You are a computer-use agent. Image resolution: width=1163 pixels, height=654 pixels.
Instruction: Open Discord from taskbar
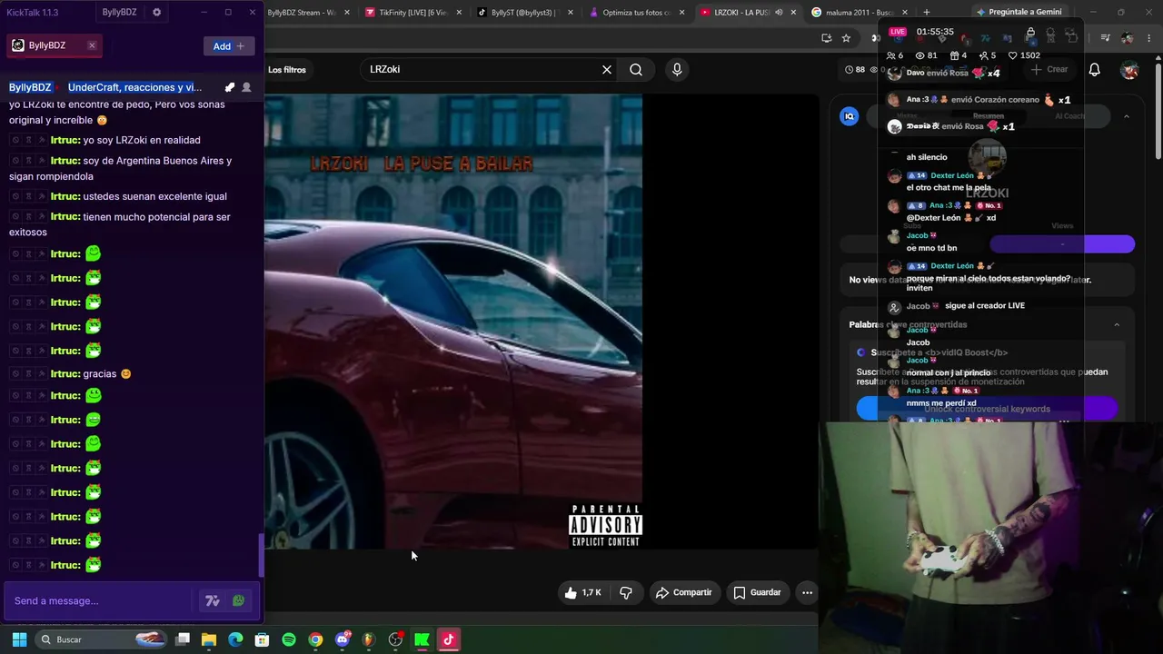click(x=343, y=639)
